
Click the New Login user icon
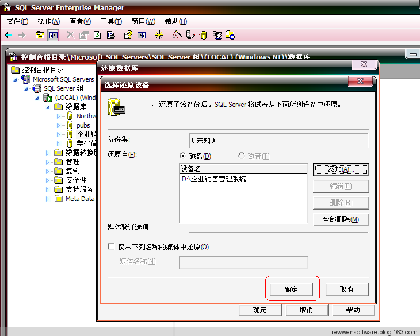click(217, 35)
